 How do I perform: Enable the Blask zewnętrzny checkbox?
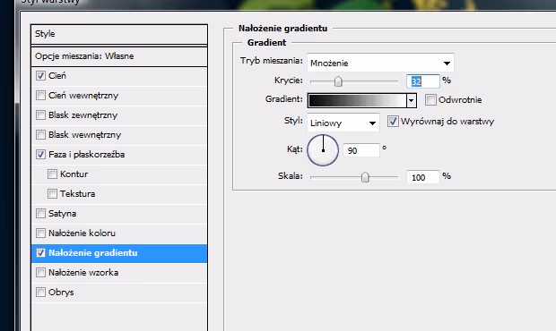(40, 115)
